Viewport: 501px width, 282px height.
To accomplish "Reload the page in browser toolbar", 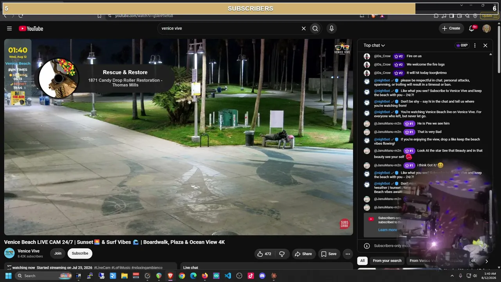I will [21, 16].
